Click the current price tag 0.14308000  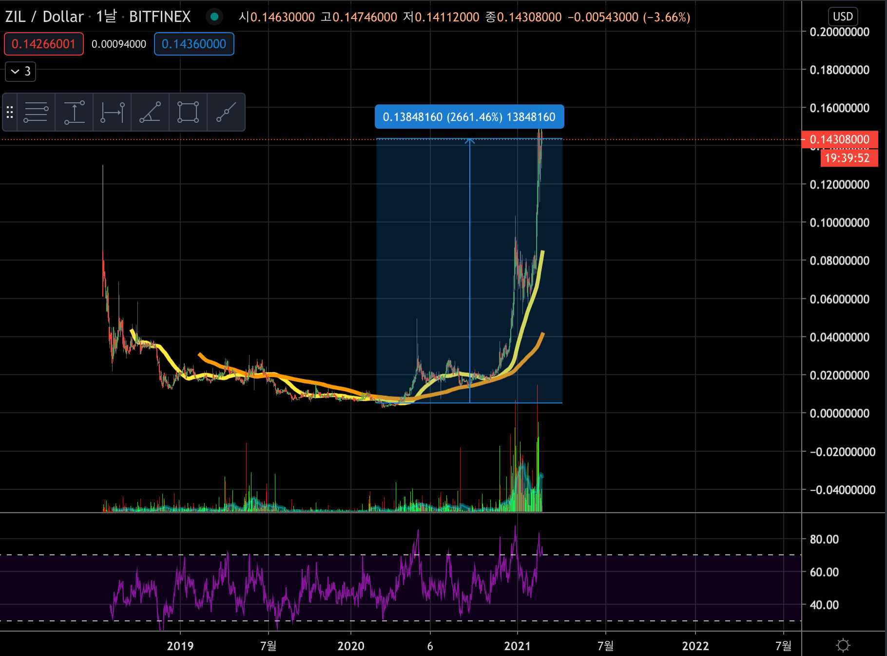click(x=840, y=139)
